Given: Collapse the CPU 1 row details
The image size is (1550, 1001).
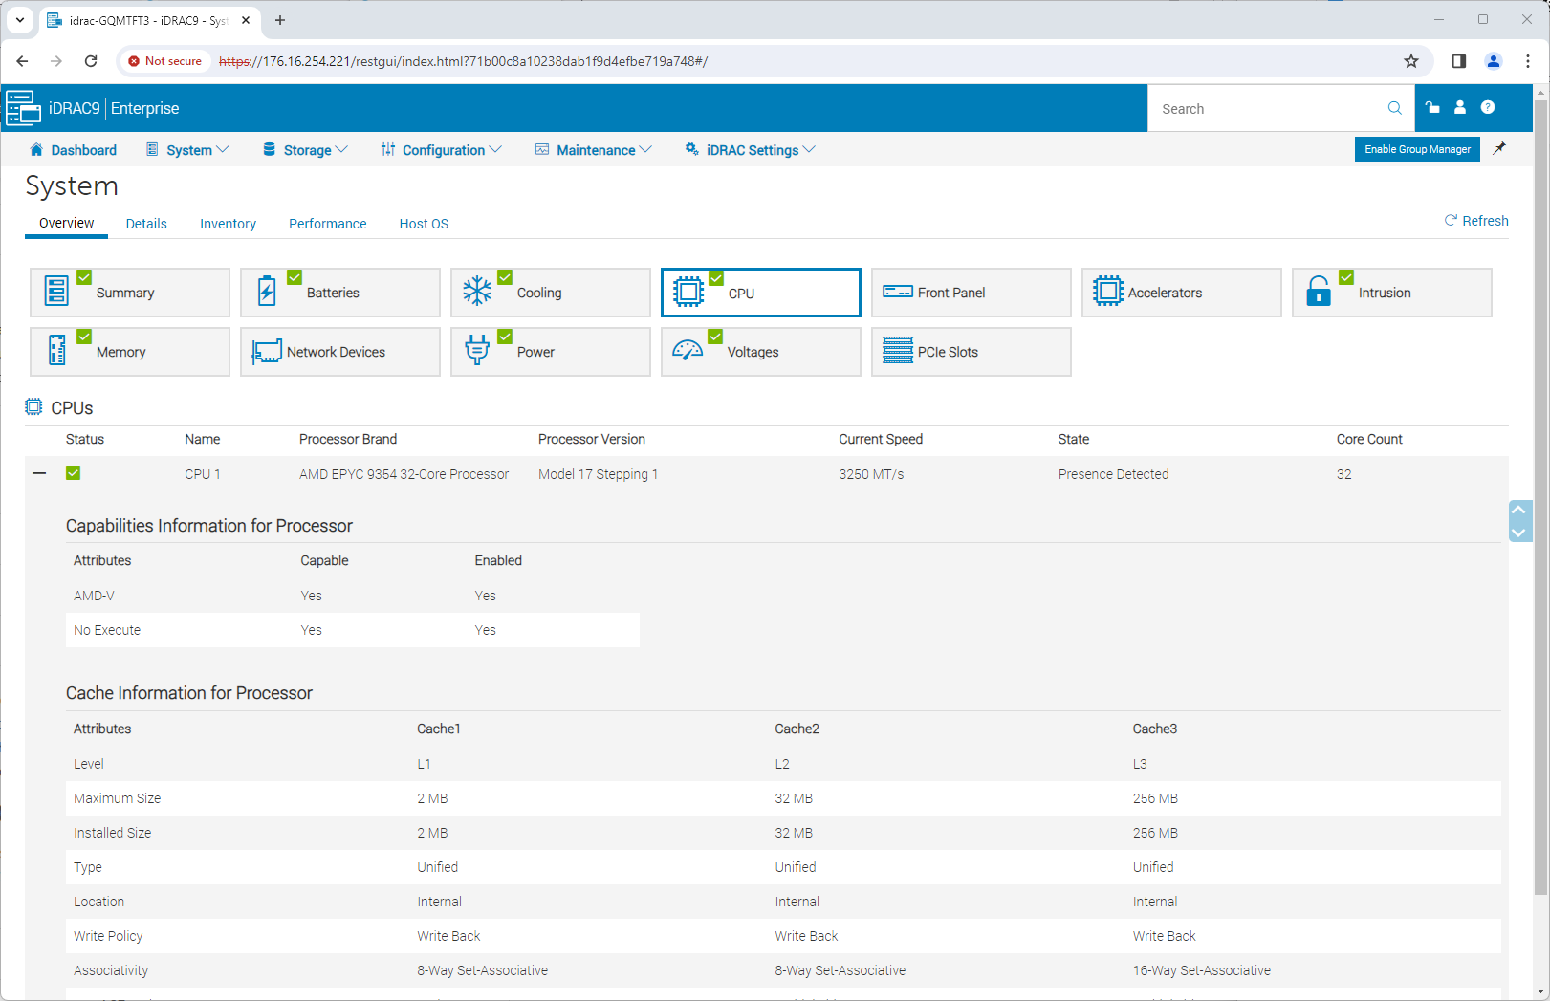Looking at the screenshot, I should (39, 473).
